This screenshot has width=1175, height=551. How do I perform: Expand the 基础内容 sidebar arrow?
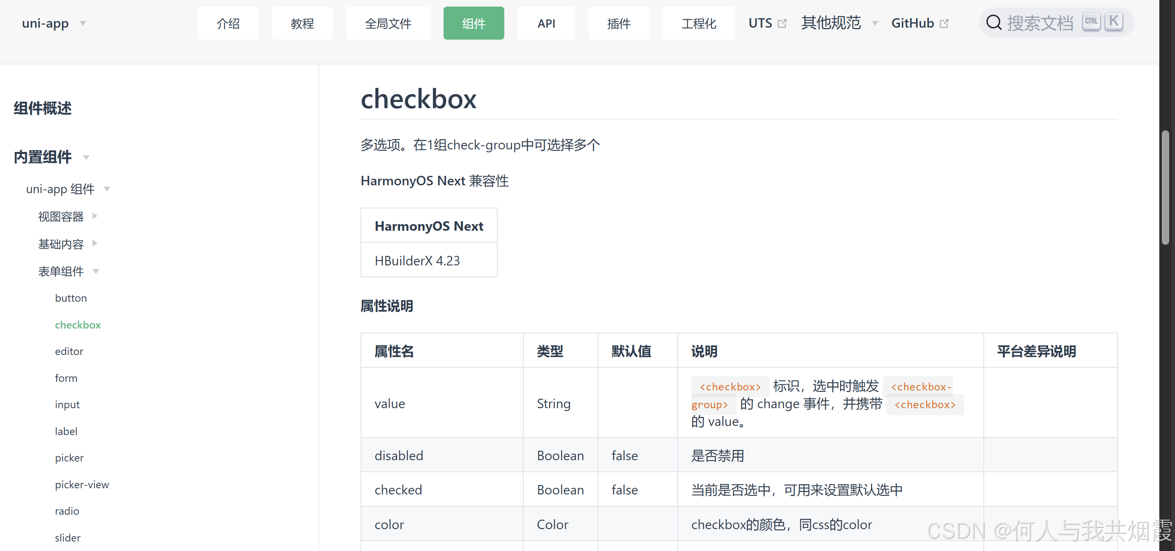tap(95, 244)
